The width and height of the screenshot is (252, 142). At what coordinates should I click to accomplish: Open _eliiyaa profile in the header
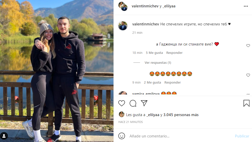click(x=169, y=6)
